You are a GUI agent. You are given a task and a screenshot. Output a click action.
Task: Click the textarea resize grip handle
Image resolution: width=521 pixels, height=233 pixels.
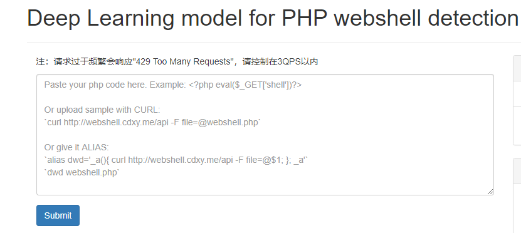(490, 192)
